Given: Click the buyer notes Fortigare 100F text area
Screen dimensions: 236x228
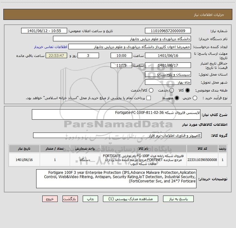Looking at the screenshot, I should pyautogui.click(x=116, y=179).
